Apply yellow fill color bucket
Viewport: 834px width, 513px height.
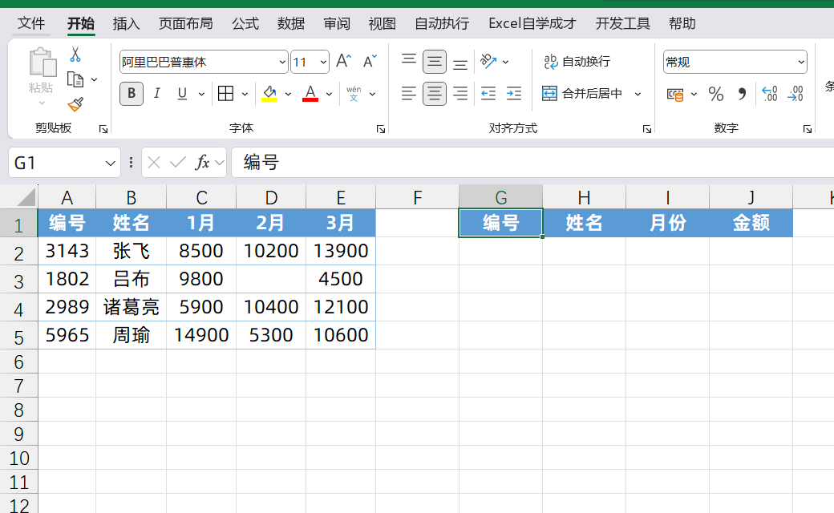269,94
